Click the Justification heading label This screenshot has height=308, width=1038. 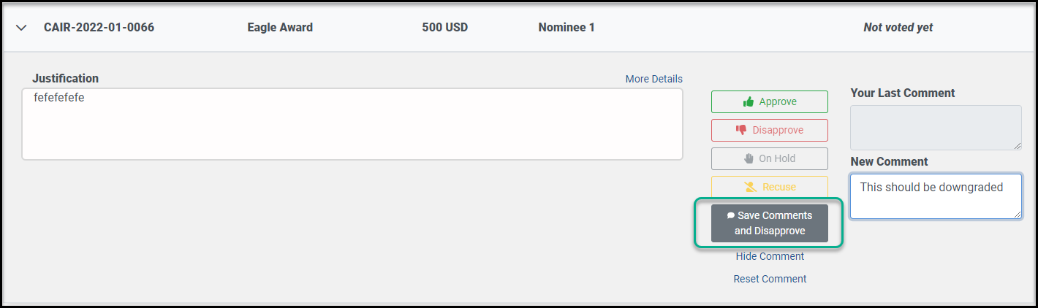coord(65,78)
